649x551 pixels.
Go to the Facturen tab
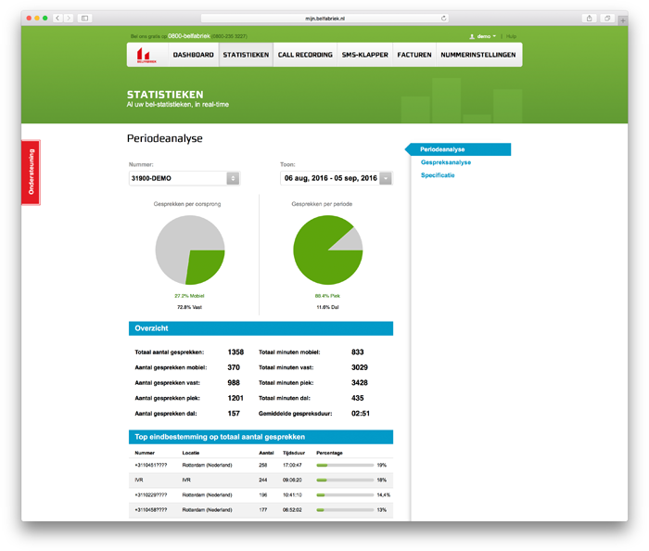pos(414,55)
